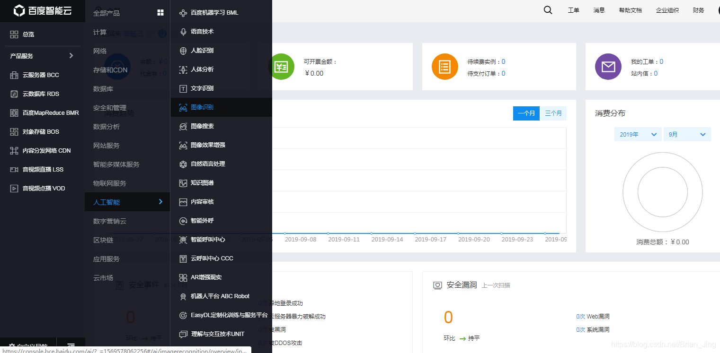Click the 智能外呼 icon
This screenshot has height=353, width=720.
pos(183,221)
